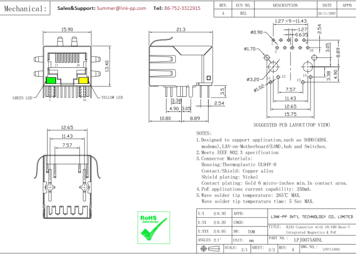Click the yellow LED square on front view
The image size is (356, 254).
click(84, 80)
